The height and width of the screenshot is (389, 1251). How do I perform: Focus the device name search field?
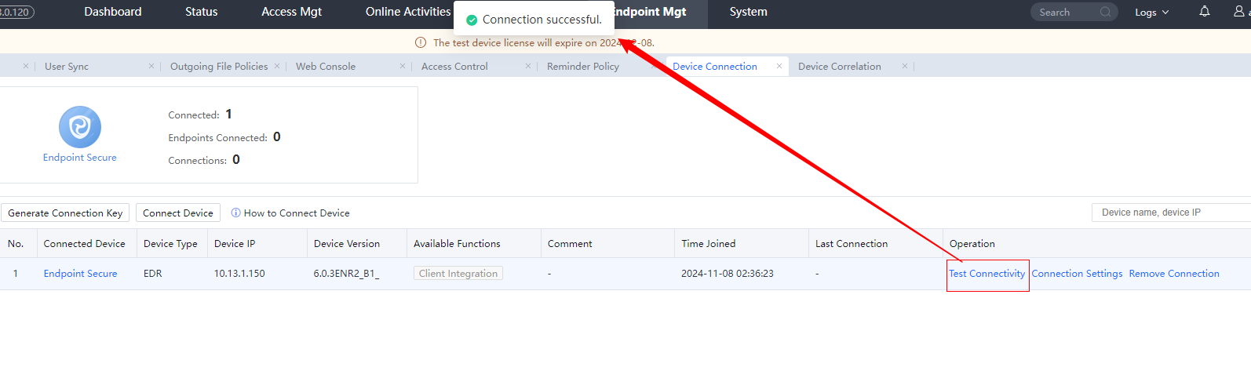1169,213
